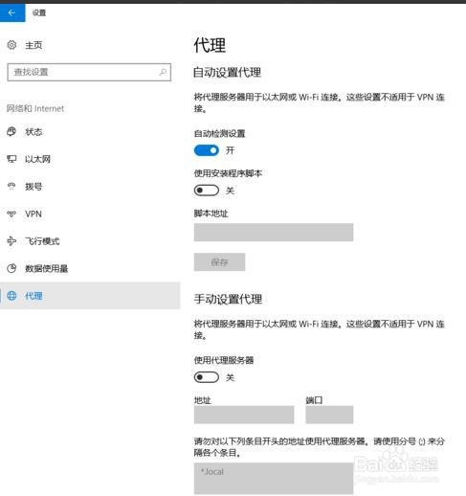Click the grayed Save button
Screen dimensions: 466x496
point(219,262)
